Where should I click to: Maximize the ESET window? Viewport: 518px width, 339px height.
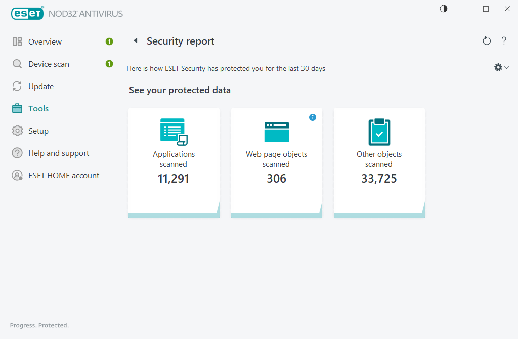coord(486,9)
